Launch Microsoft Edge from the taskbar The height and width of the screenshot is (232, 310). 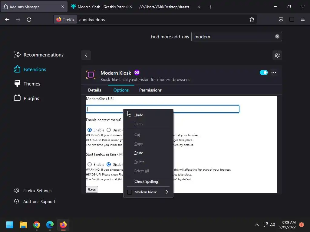[x=50, y=225]
